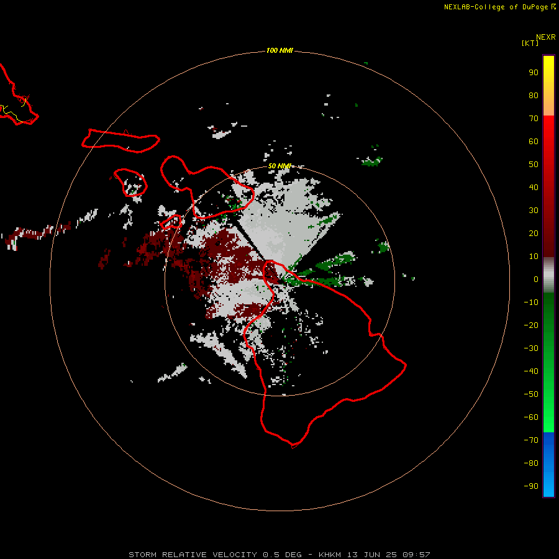Select the positive 80 knot scale label
Screen dimensions: 559x559
[x=534, y=95]
